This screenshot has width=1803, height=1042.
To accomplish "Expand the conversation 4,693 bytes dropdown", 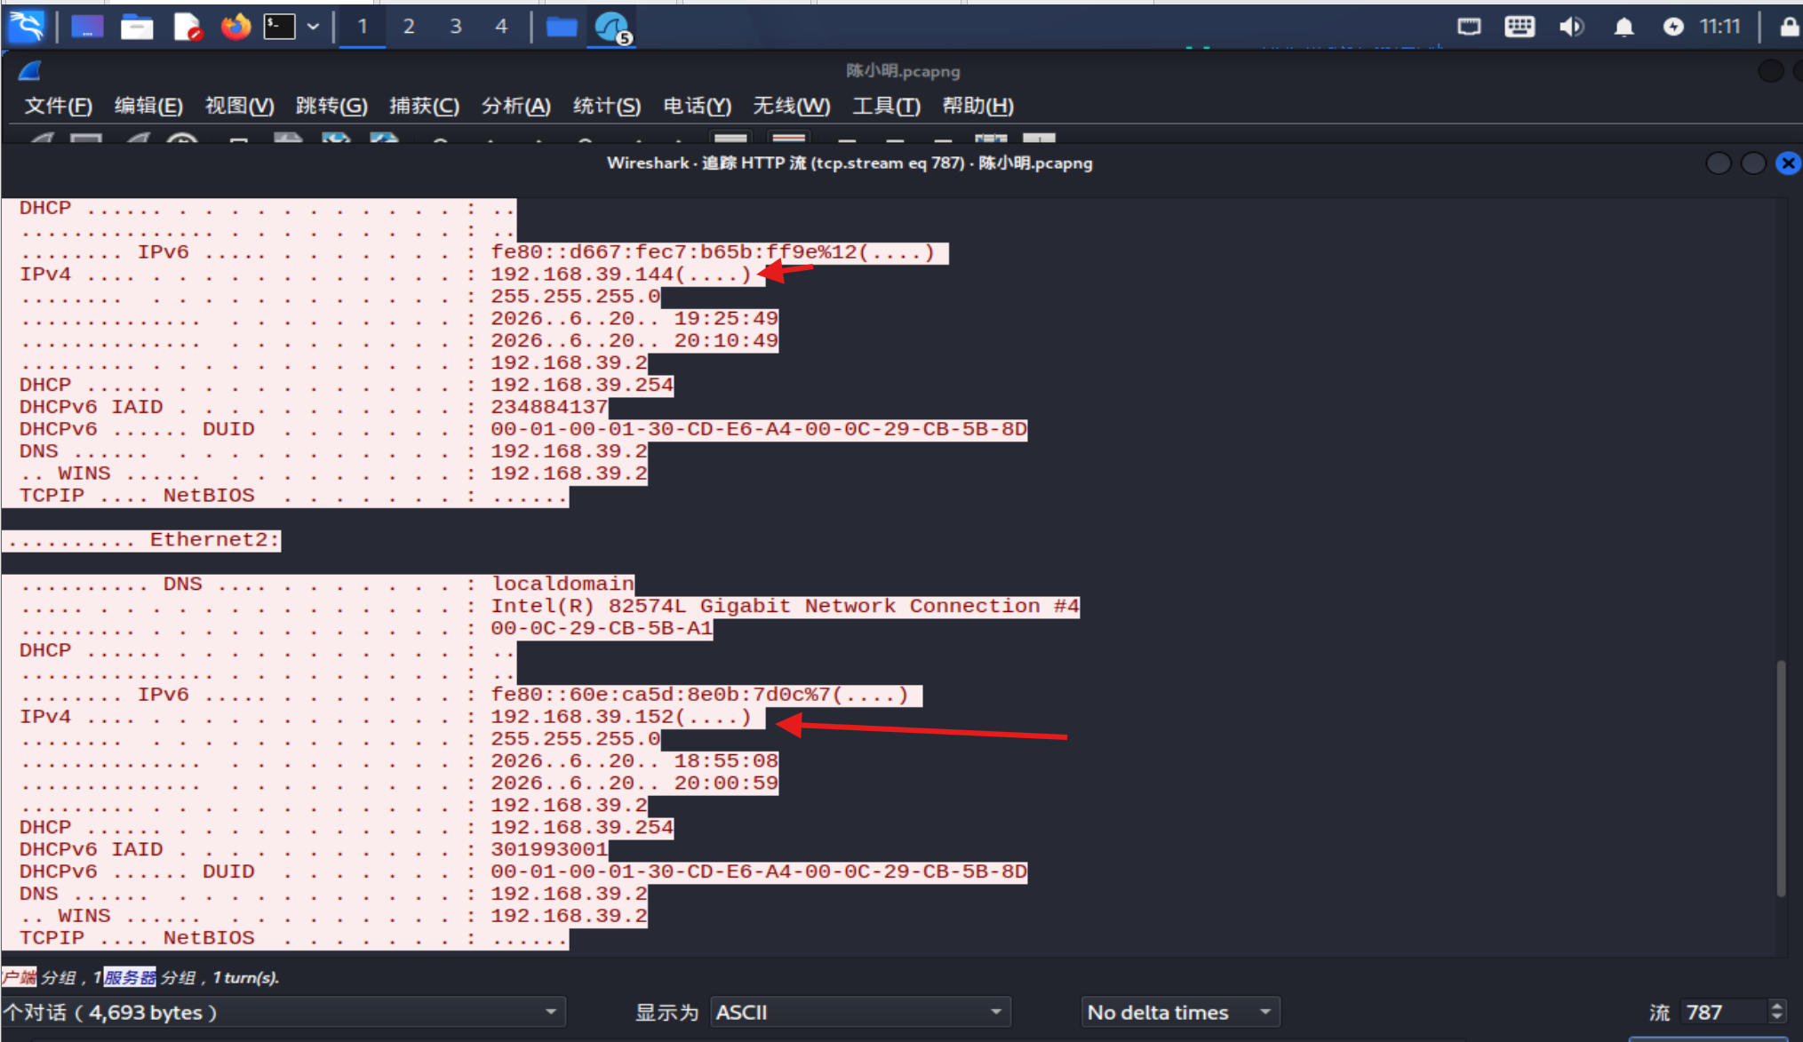I will pyautogui.click(x=283, y=1012).
